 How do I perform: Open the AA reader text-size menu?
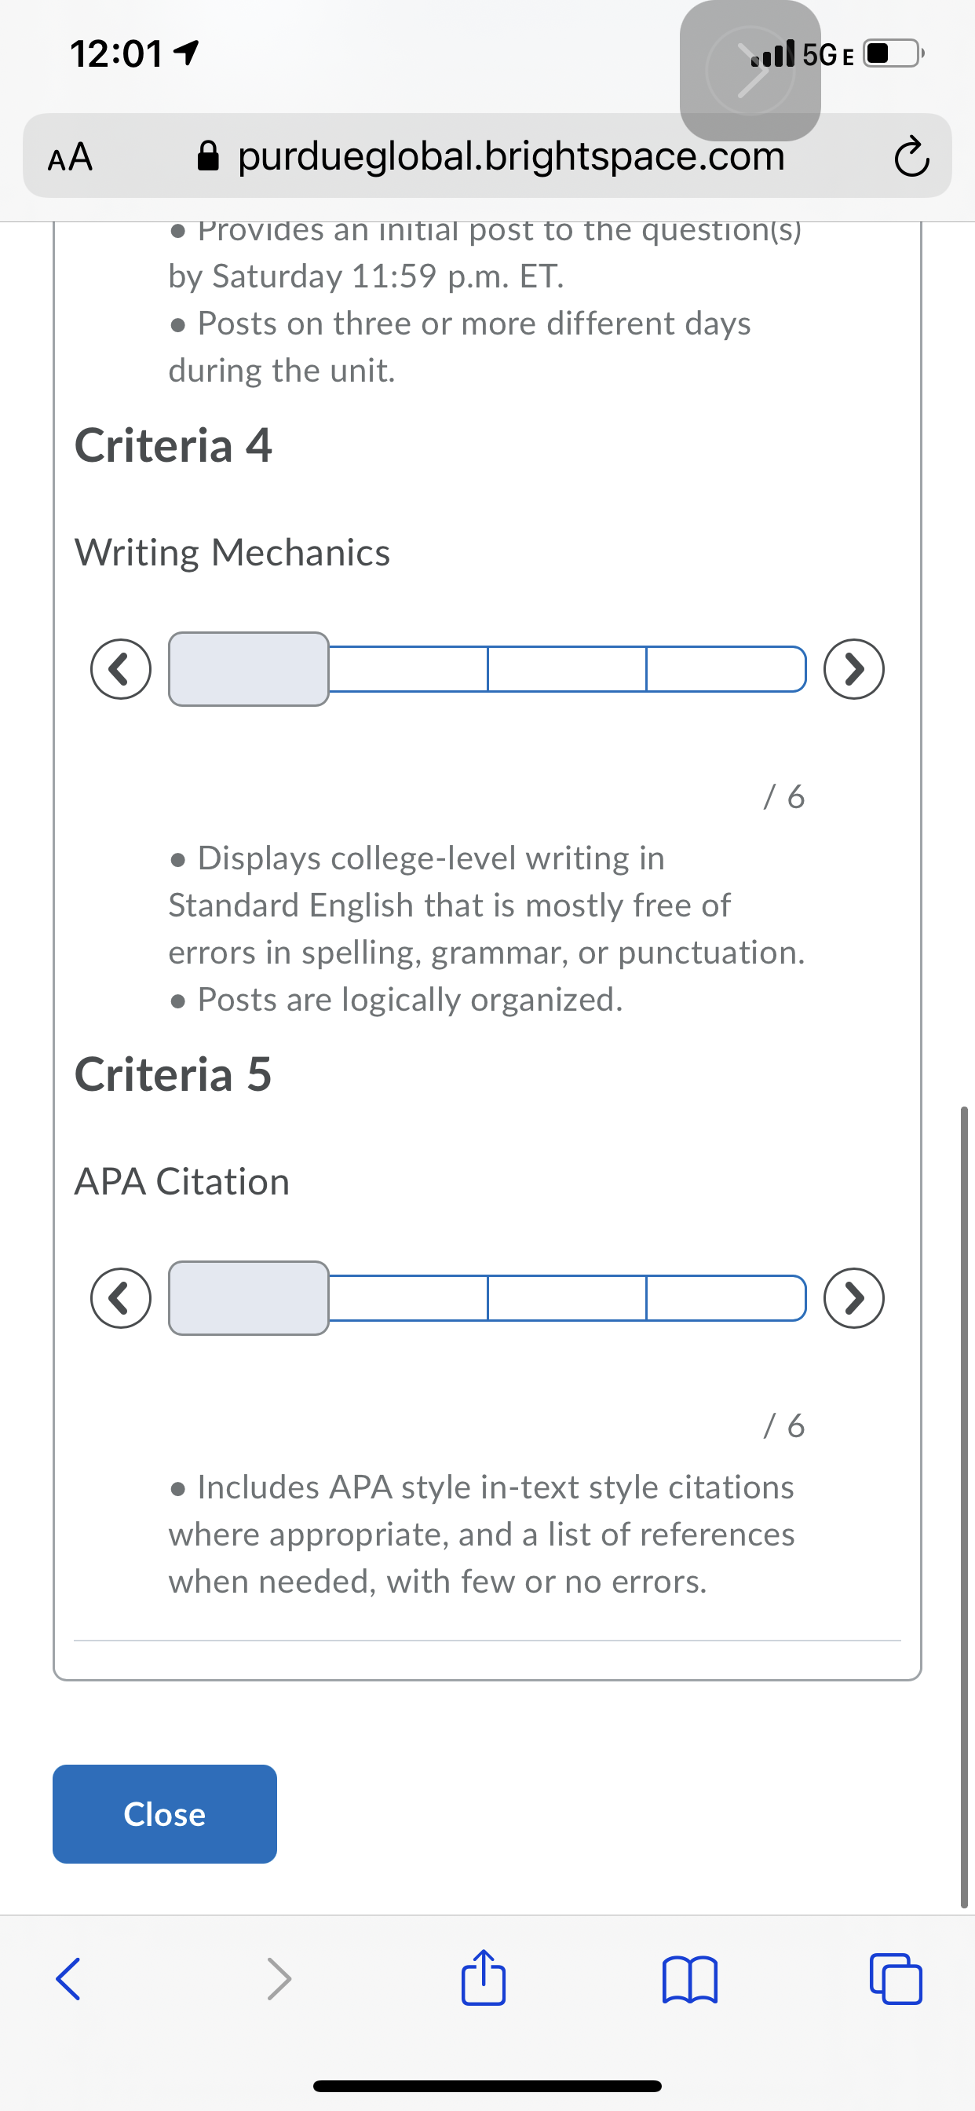coord(71,157)
